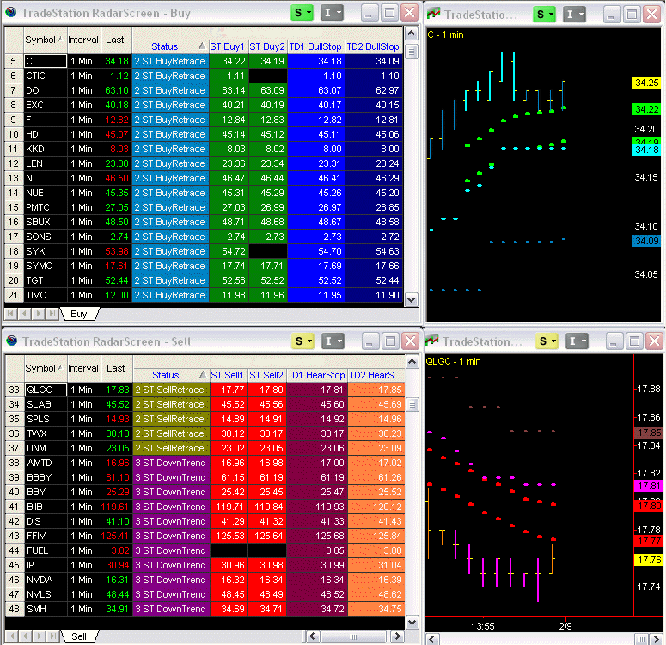
Task: Click the ST Buy2 column header
Action: click(x=267, y=46)
